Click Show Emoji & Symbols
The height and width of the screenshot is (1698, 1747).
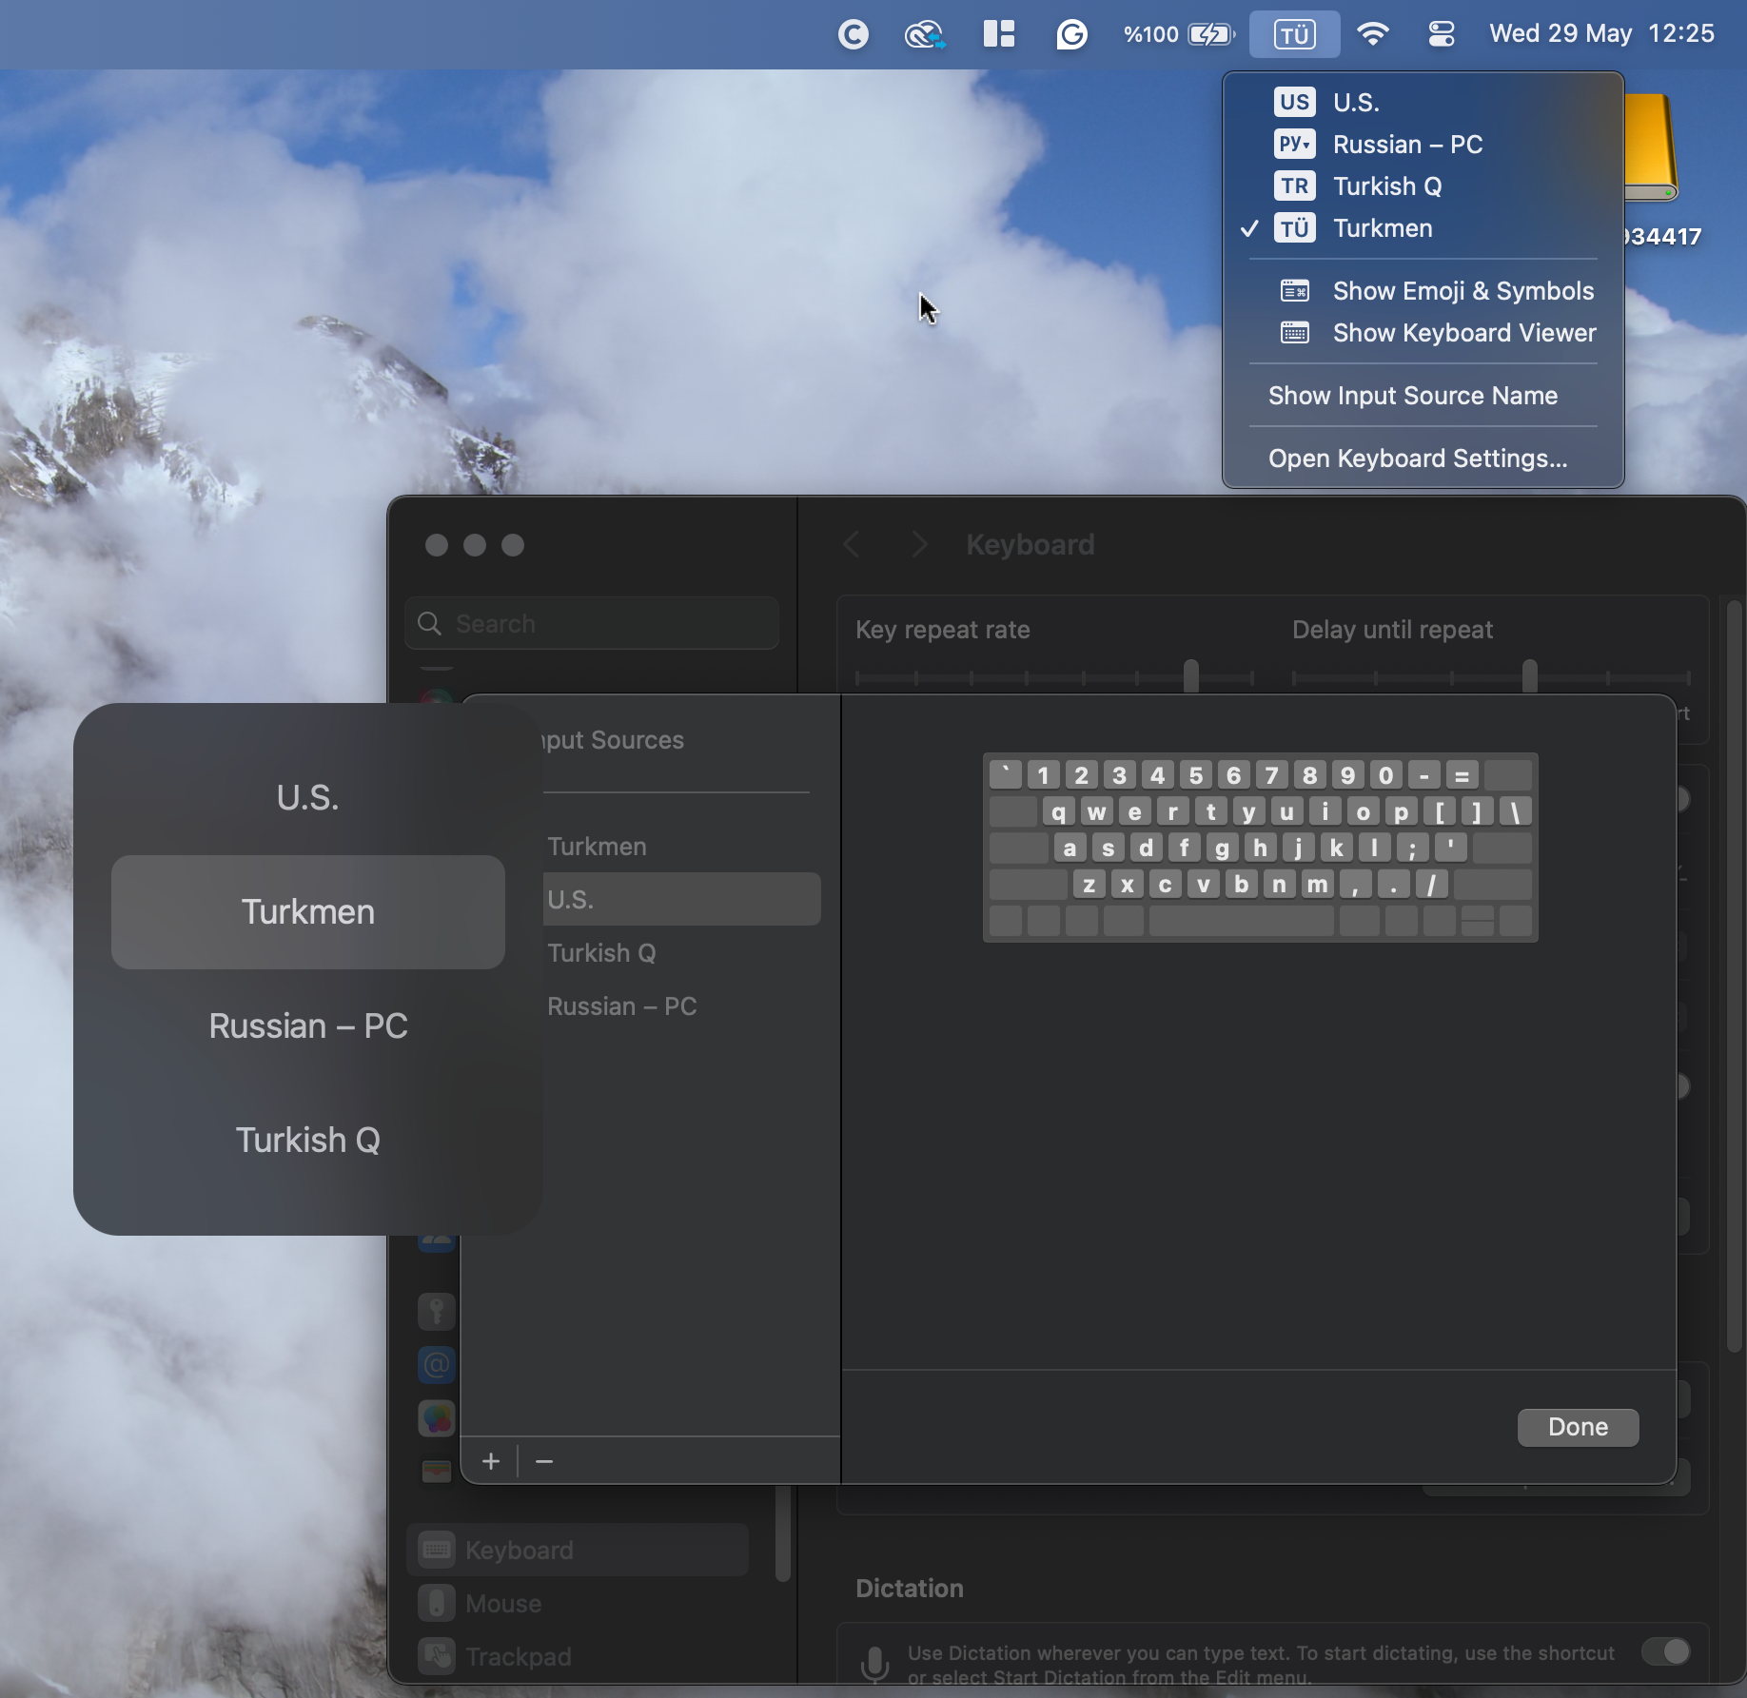[1423, 291]
